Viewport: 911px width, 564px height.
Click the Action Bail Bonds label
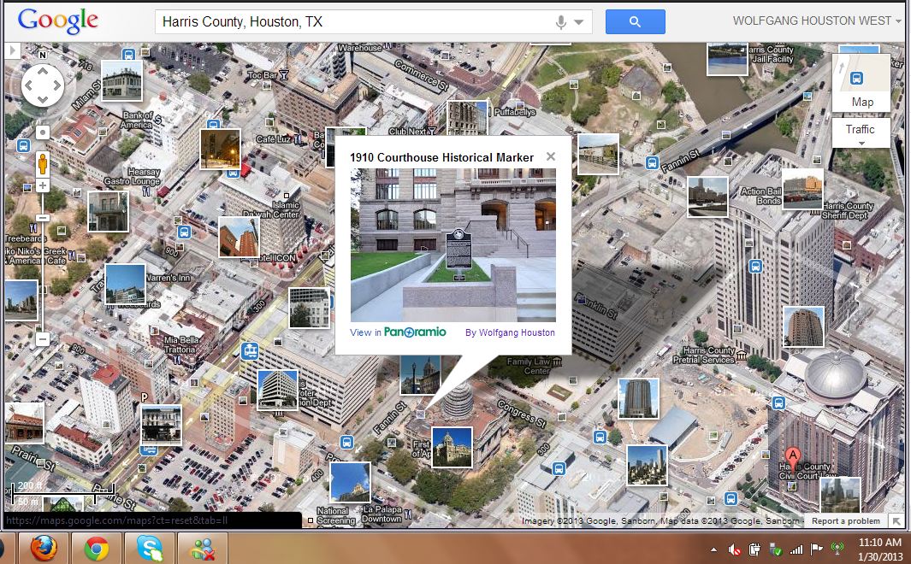pyautogui.click(x=760, y=196)
